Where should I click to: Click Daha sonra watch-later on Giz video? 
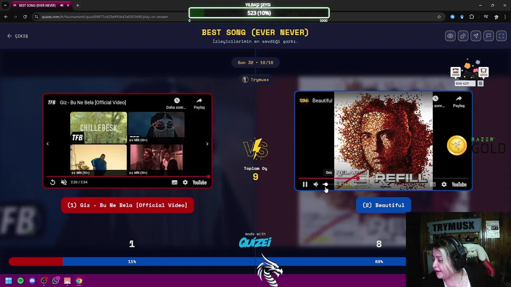[176, 103]
